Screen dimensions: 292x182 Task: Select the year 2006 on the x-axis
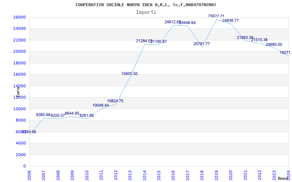(x=29, y=175)
